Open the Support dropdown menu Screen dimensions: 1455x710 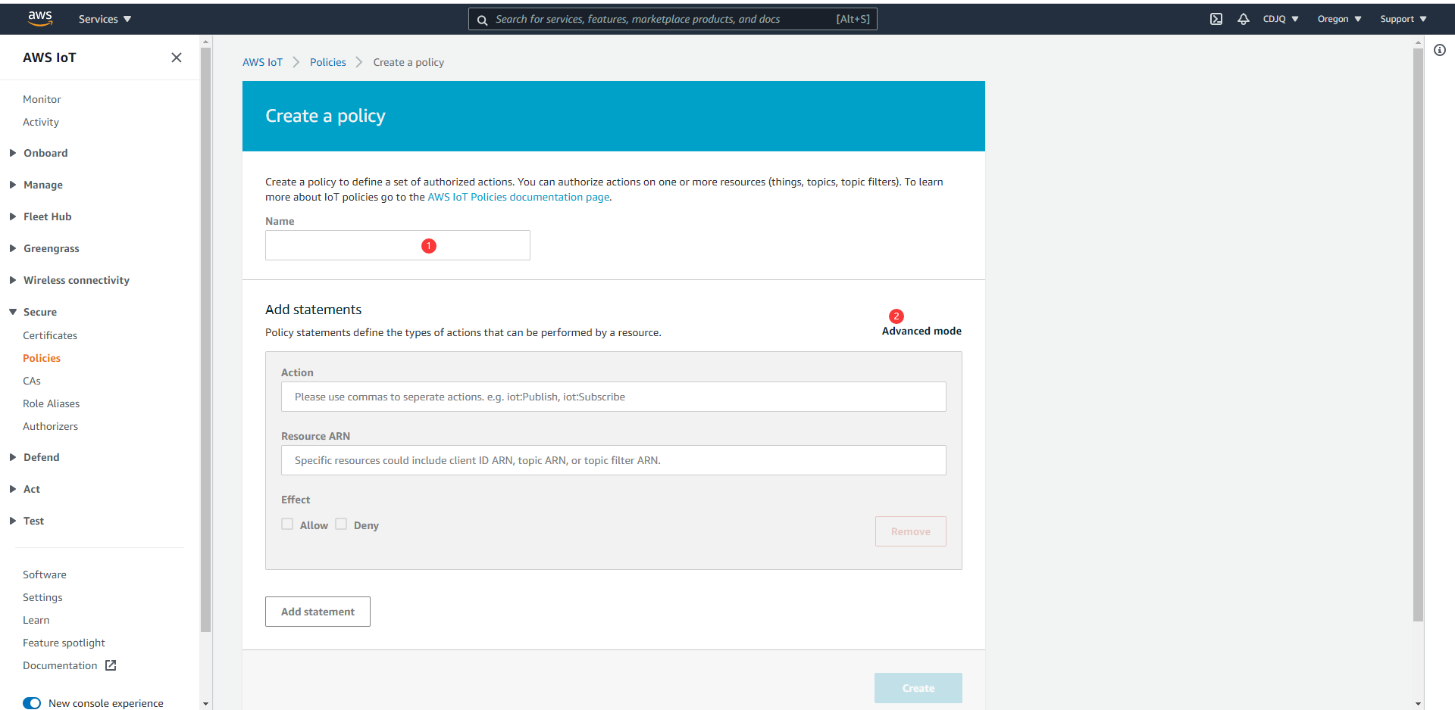(1403, 19)
